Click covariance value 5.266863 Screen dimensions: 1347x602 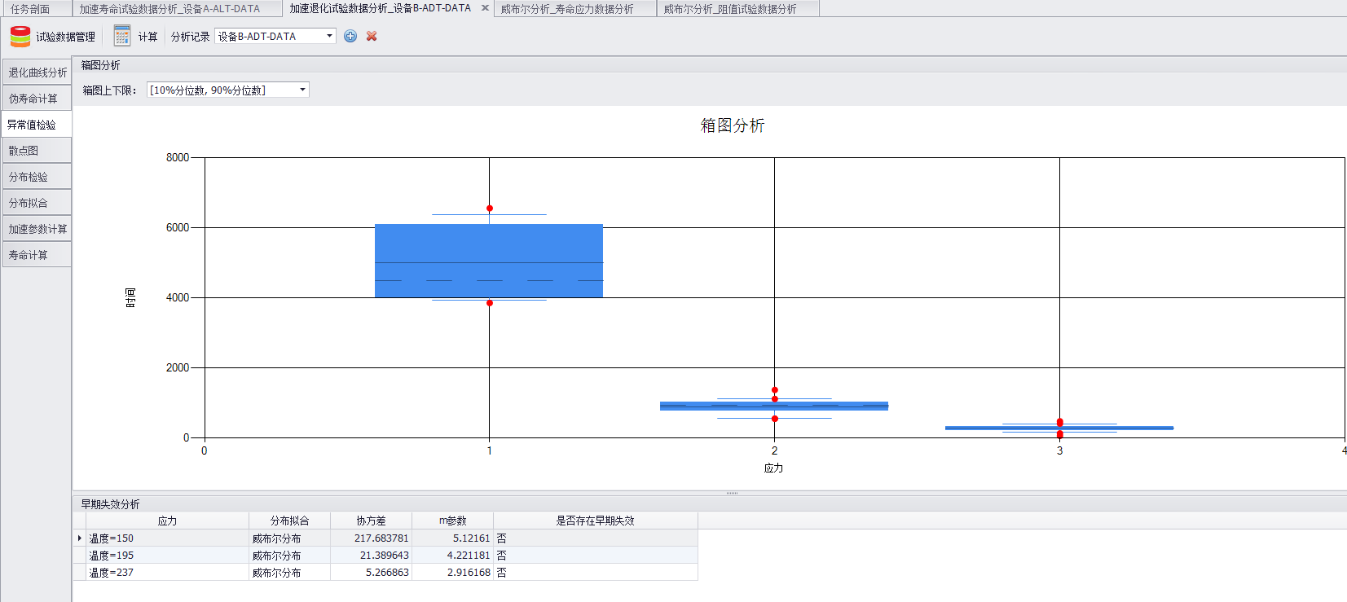[x=387, y=573]
